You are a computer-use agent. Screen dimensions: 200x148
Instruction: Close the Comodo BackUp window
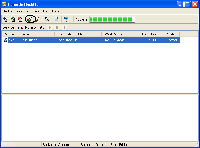click(195, 4)
